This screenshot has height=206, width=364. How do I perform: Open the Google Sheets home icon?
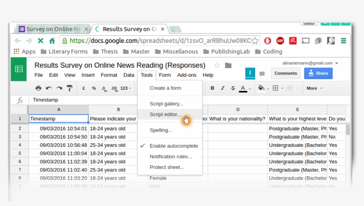pyautogui.click(x=19, y=69)
